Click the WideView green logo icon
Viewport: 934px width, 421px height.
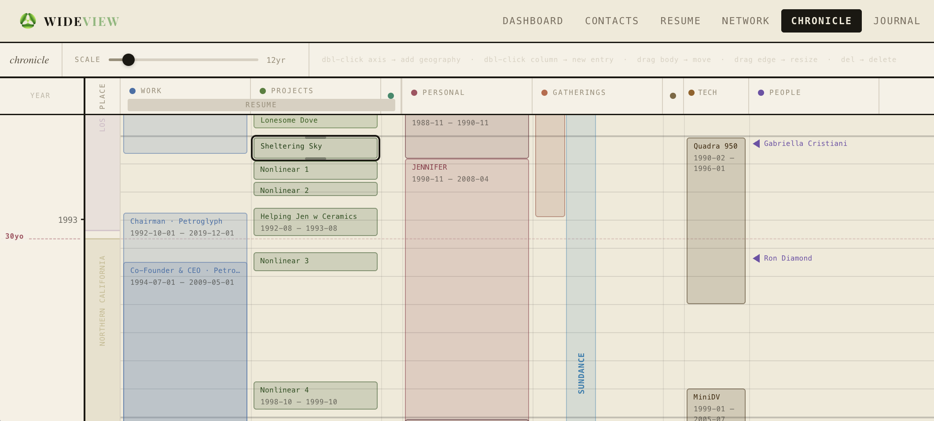(x=28, y=21)
